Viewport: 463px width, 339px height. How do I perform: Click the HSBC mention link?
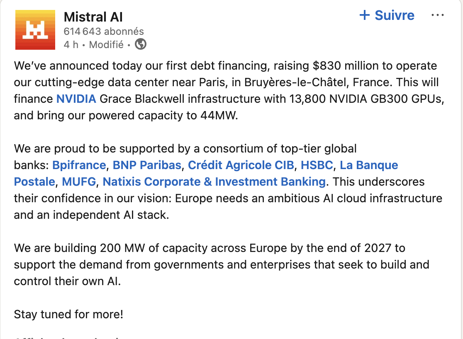click(x=317, y=165)
